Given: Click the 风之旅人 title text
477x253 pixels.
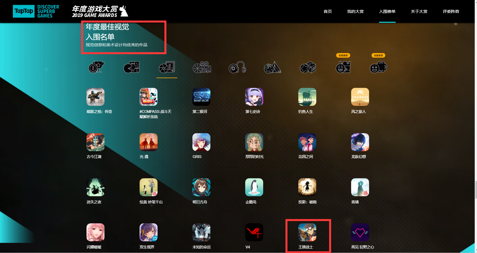Looking at the screenshot, I should (359, 112).
